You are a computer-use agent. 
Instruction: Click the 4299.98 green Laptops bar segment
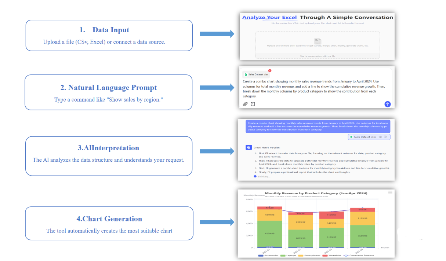(269, 233)
